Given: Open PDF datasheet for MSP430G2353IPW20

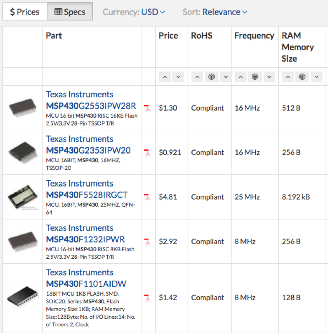Looking at the screenshot, I should point(147,152).
